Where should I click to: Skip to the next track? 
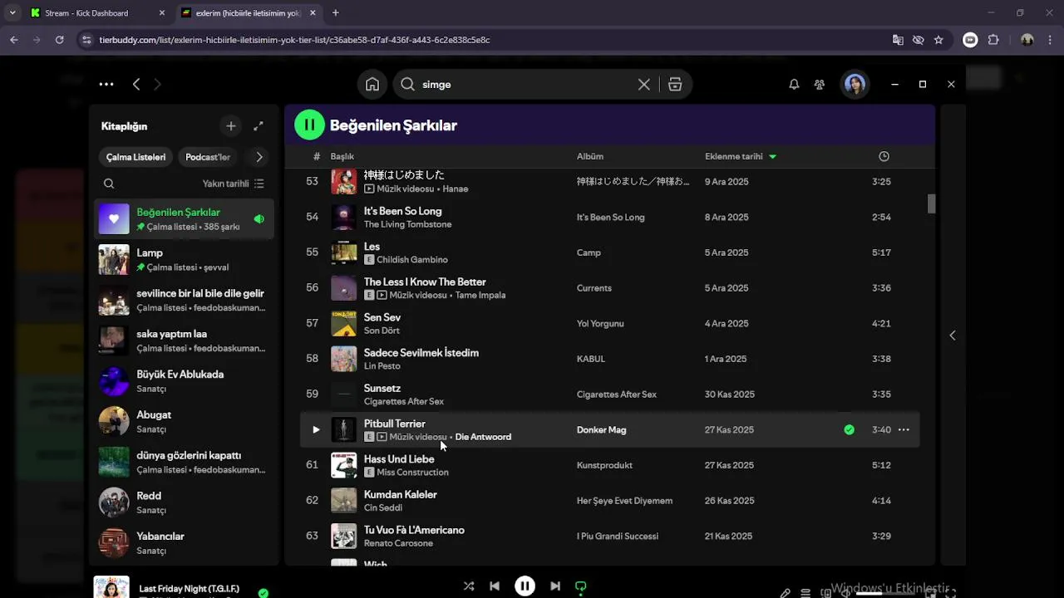(x=554, y=586)
